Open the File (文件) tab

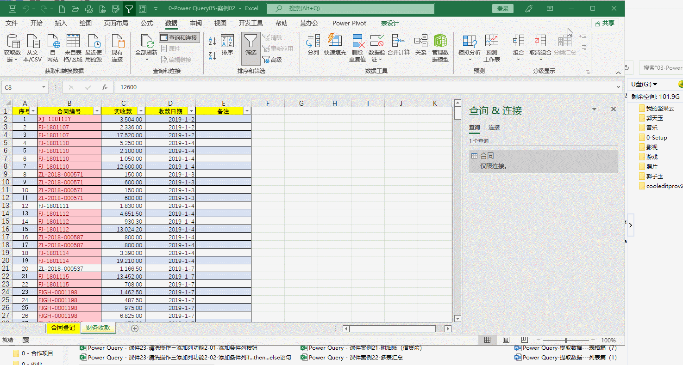pos(12,23)
